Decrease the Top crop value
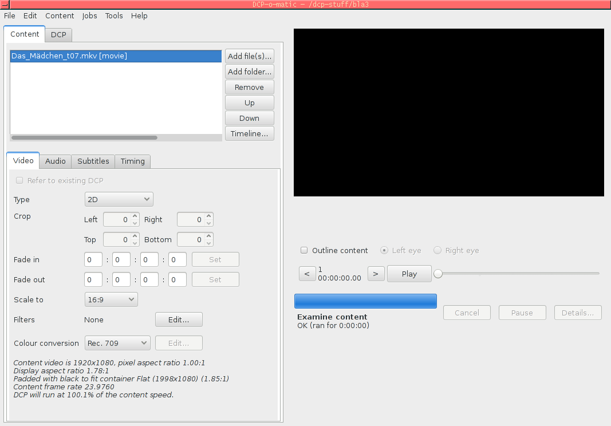 135,243
